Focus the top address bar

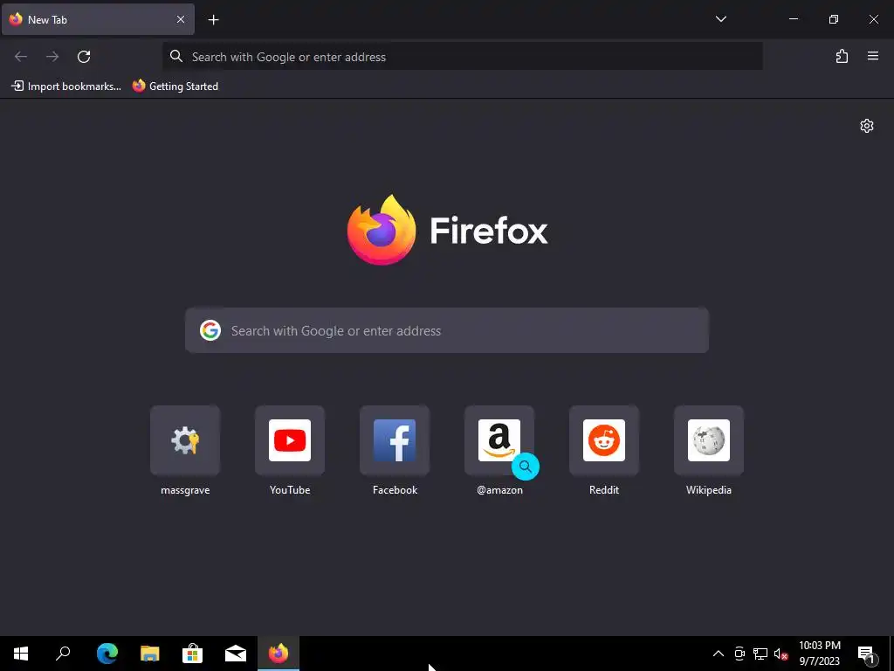(x=463, y=57)
